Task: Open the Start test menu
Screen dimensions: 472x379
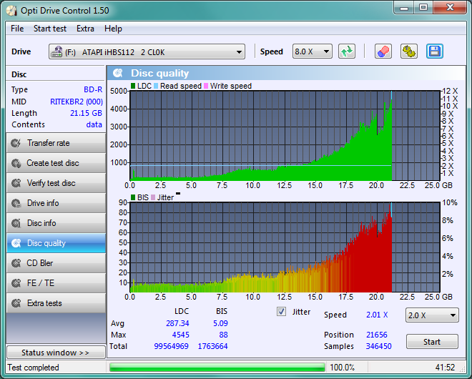Action: 50,29
